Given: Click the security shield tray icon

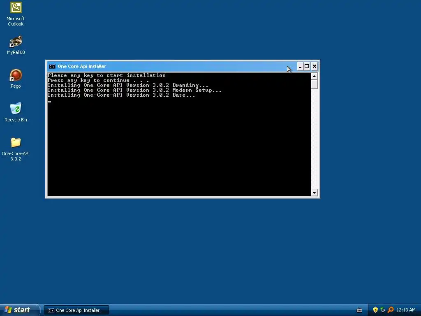Looking at the screenshot, I should [x=375, y=310].
